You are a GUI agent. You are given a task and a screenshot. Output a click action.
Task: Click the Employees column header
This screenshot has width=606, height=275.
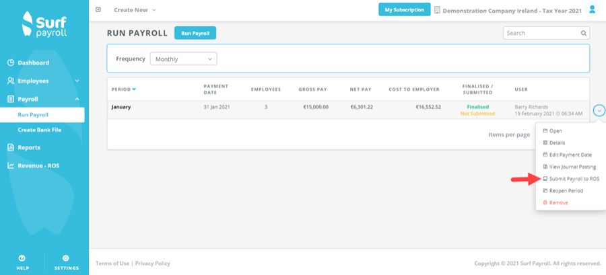pyautogui.click(x=266, y=89)
